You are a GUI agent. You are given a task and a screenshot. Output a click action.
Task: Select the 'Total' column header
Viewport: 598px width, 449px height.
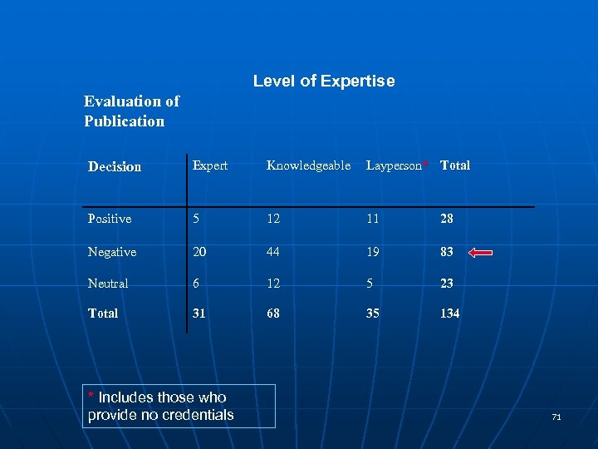455,165
